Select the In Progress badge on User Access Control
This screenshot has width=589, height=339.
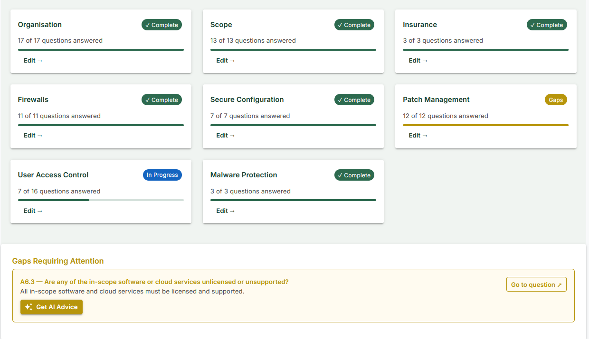(162, 175)
